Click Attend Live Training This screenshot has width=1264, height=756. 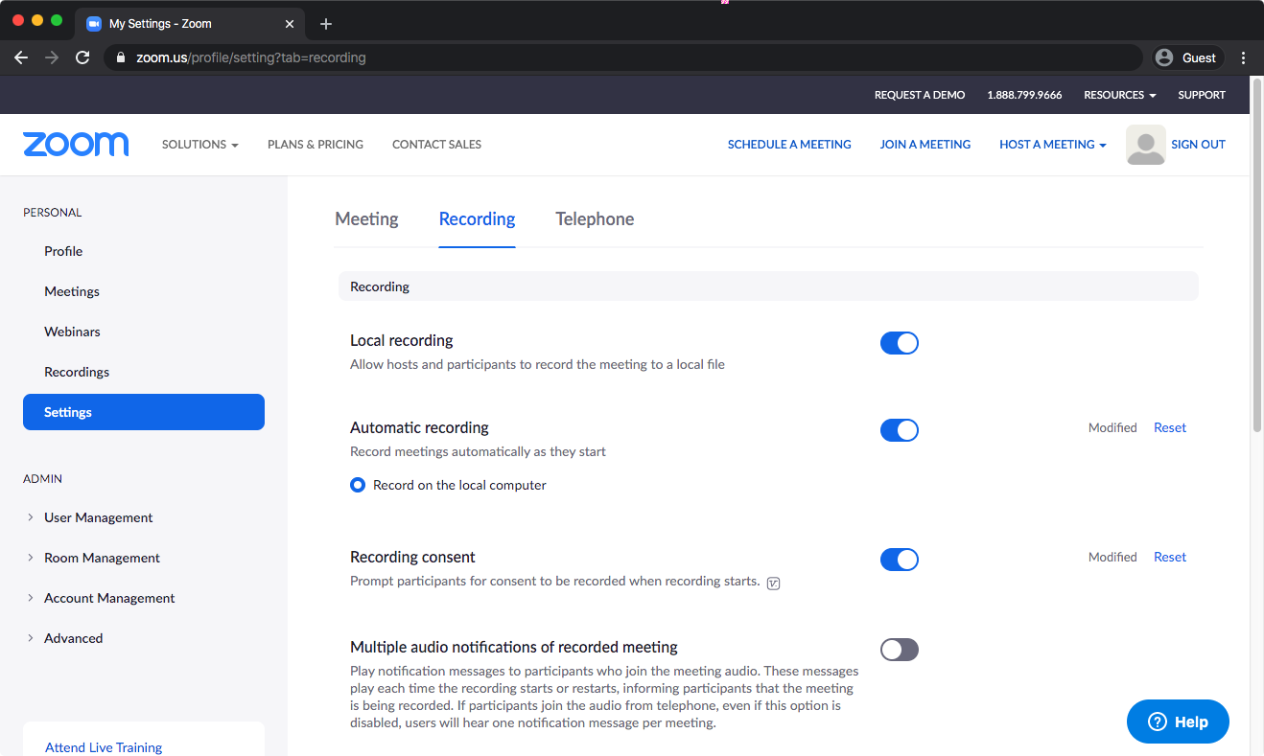click(104, 746)
